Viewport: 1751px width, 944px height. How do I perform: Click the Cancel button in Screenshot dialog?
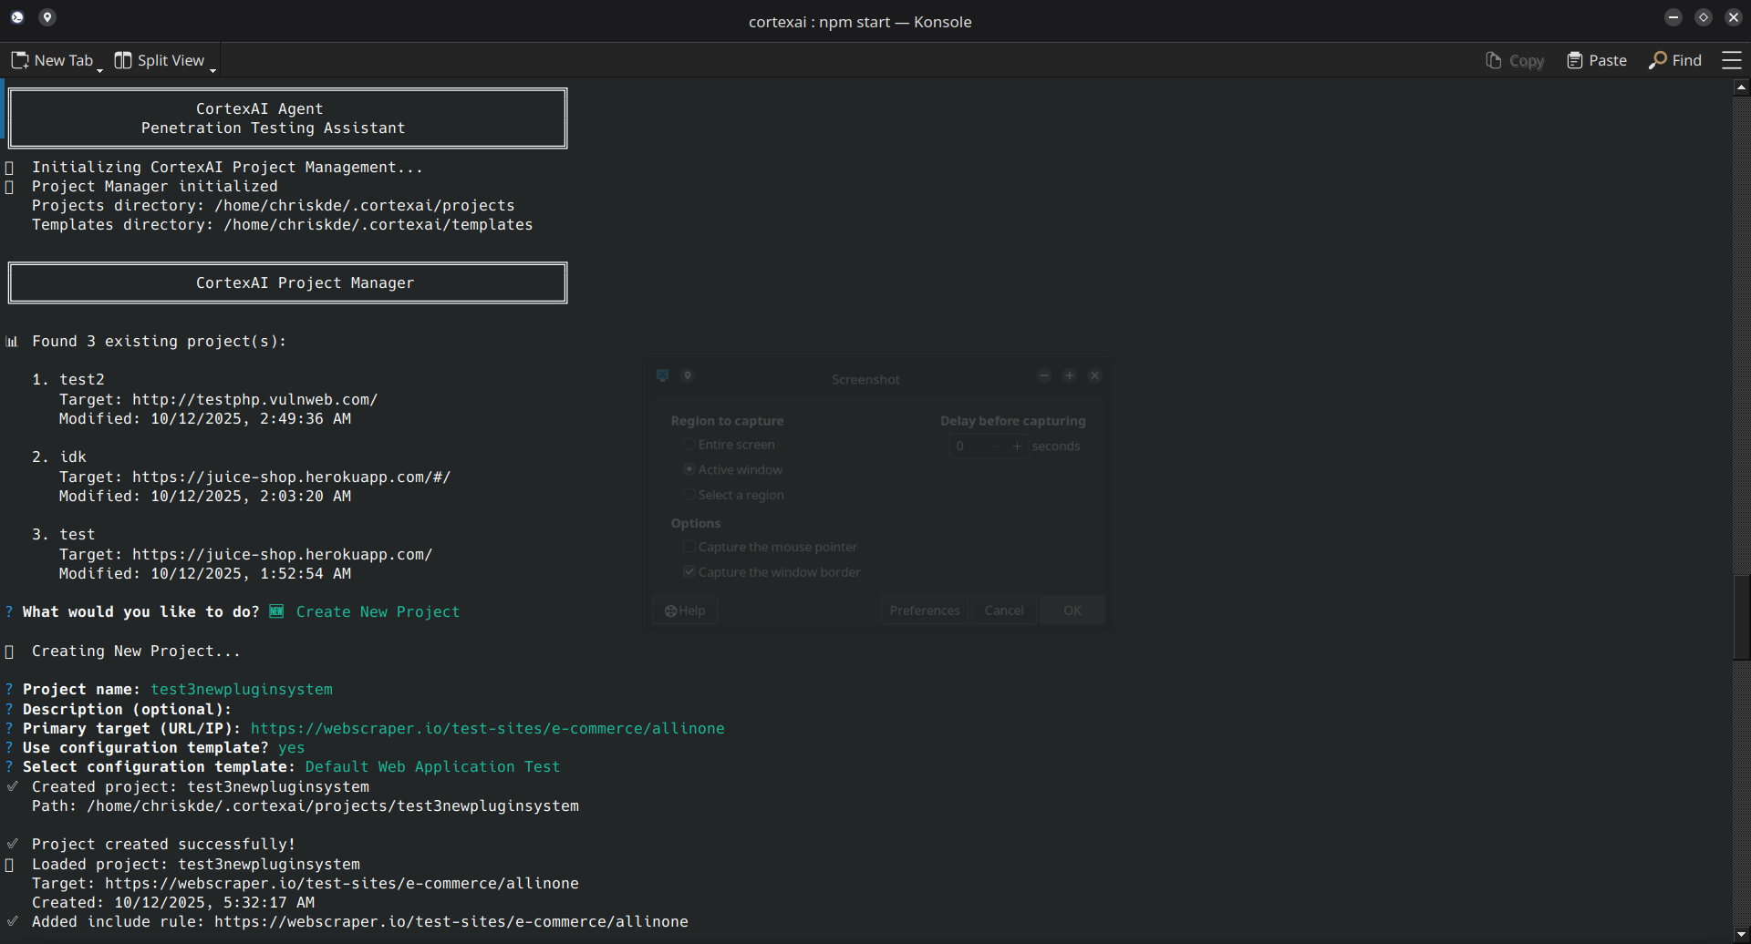point(1004,611)
